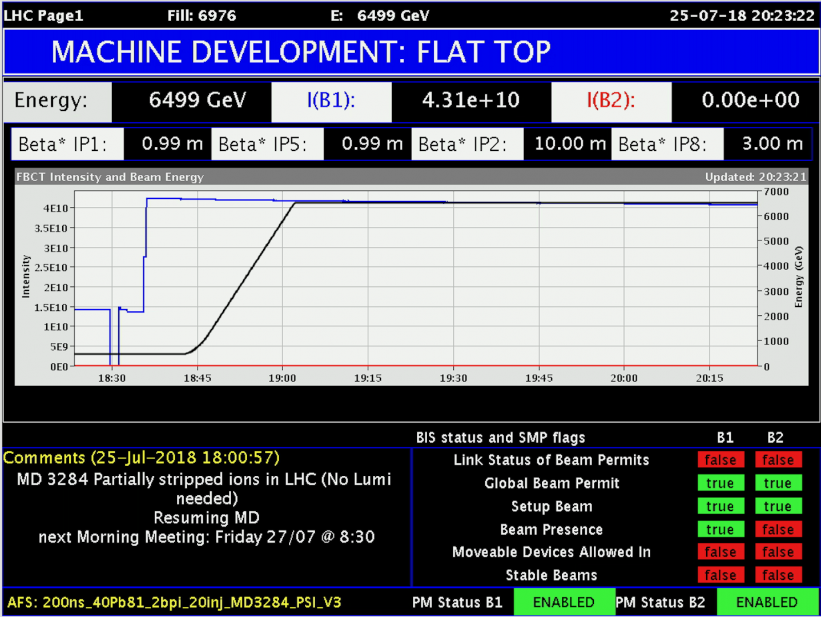Click the Beta* IP8: label
This screenshot has width=821, height=617.
coord(667,144)
